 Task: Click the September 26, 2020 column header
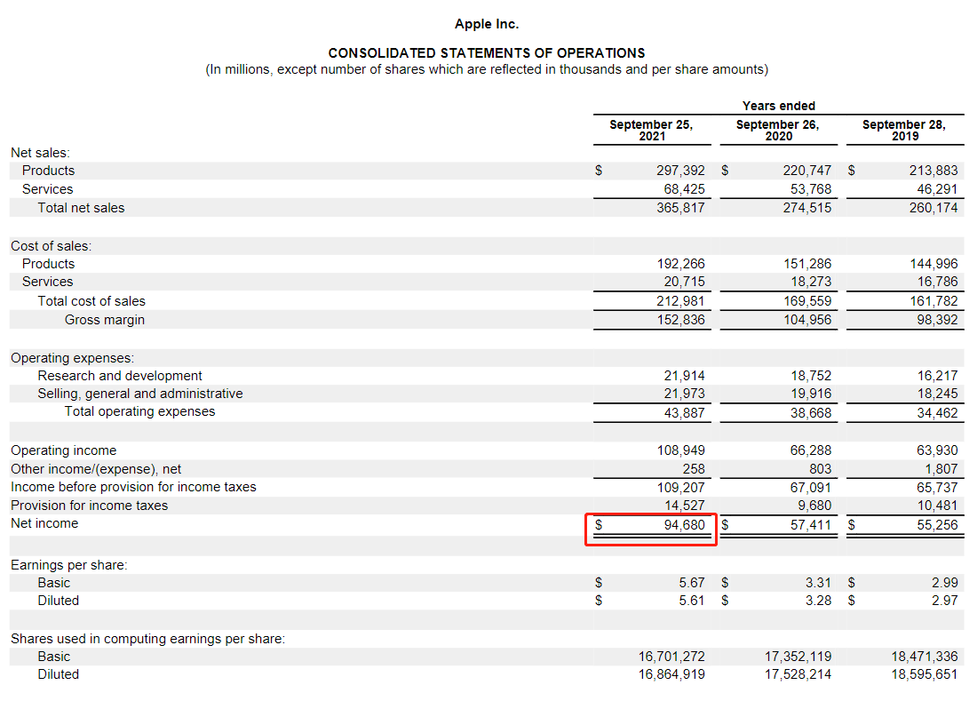[x=778, y=131]
